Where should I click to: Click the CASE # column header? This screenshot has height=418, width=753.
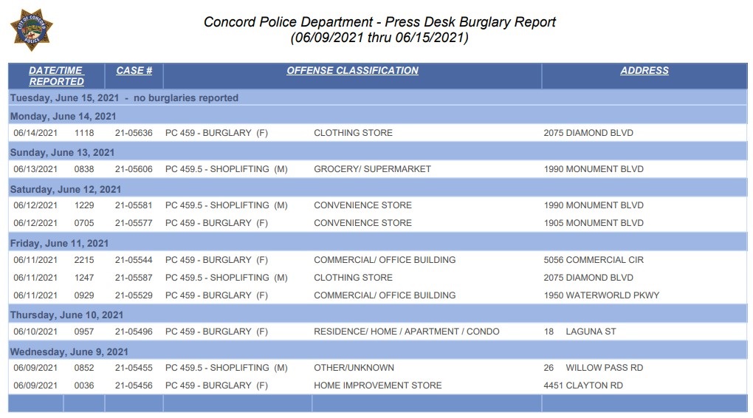tap(134, 71)
